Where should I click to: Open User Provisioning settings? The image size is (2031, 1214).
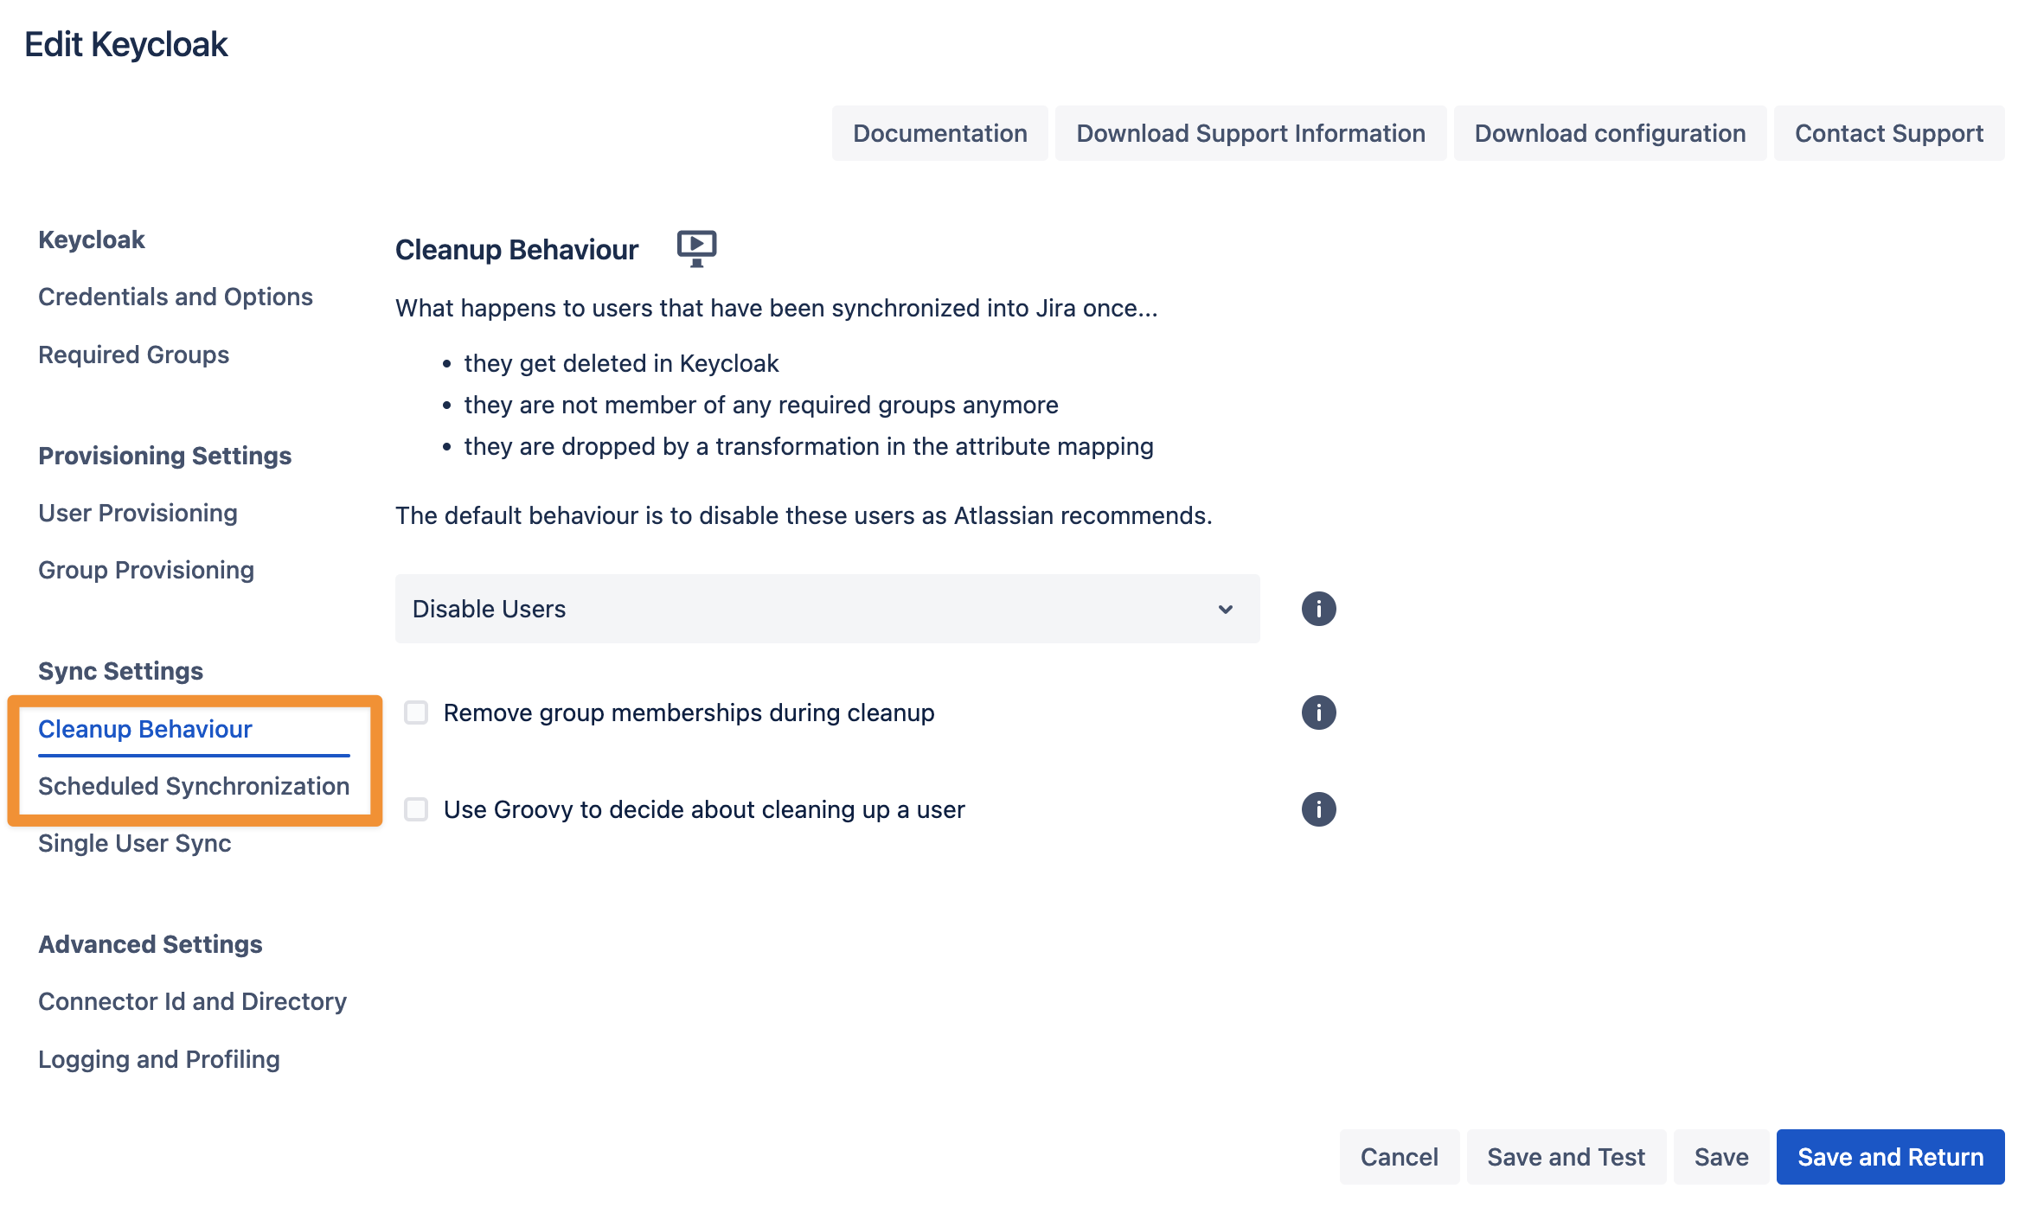[138, 513]
